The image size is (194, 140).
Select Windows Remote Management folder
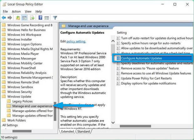(30, 77)
